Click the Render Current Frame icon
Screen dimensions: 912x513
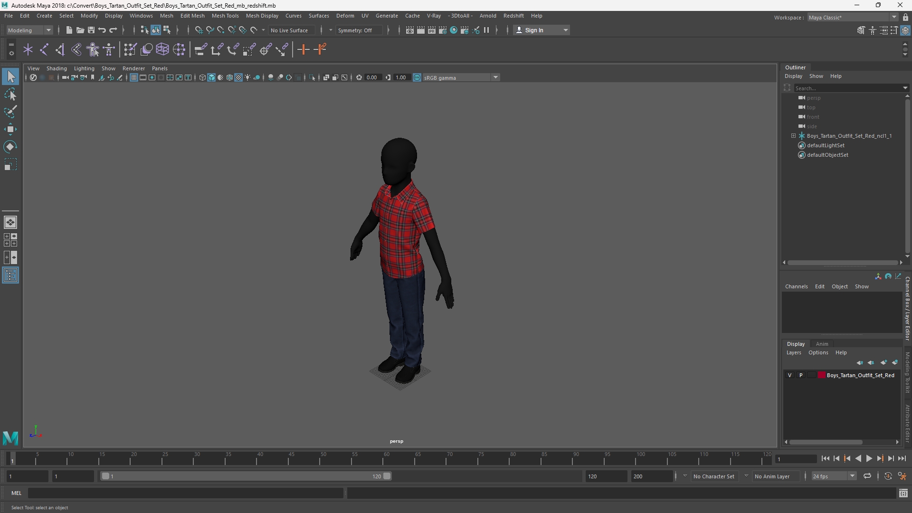tap(421, 30)
